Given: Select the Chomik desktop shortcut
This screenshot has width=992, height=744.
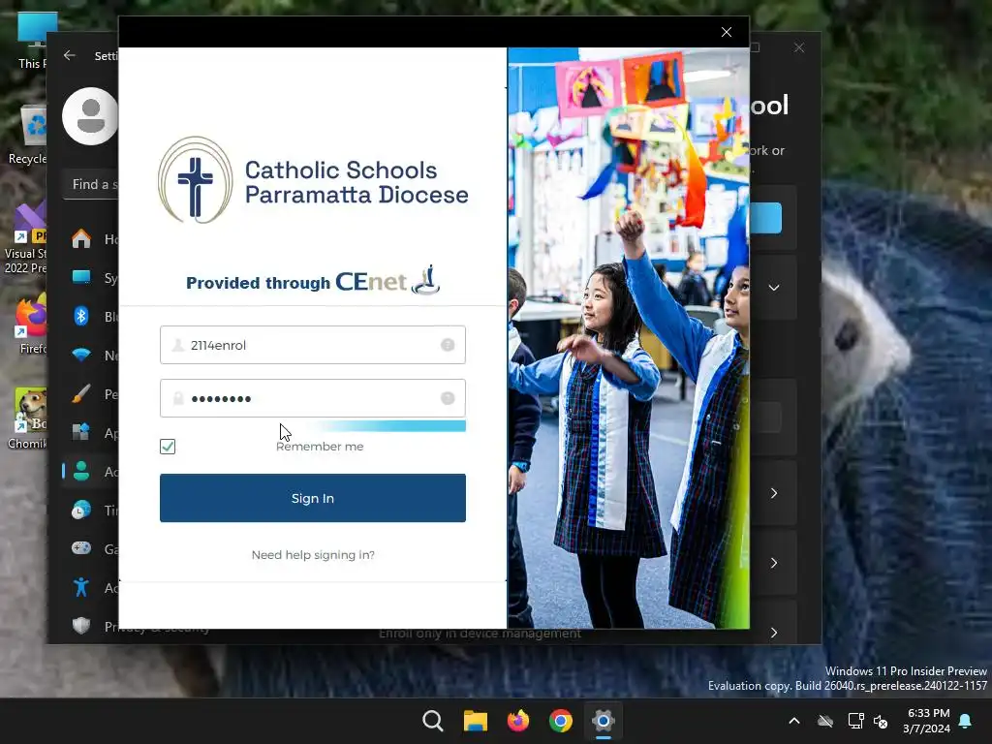Looking at the screenshot, I should pos(27,418).
